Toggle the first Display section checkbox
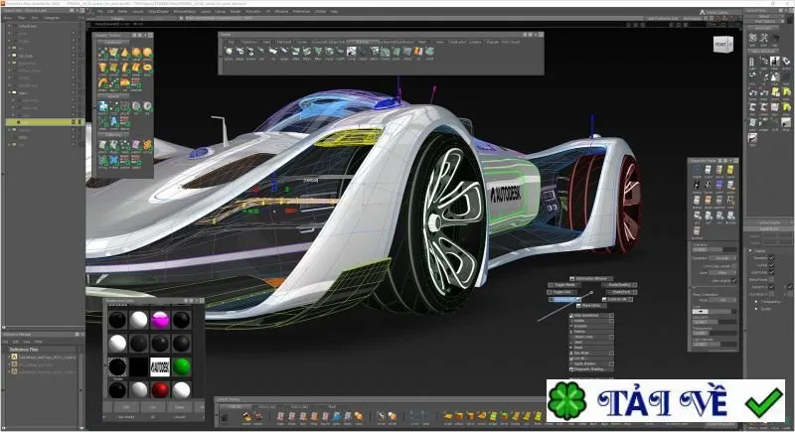Screen dimensions: 795x432 771,258
